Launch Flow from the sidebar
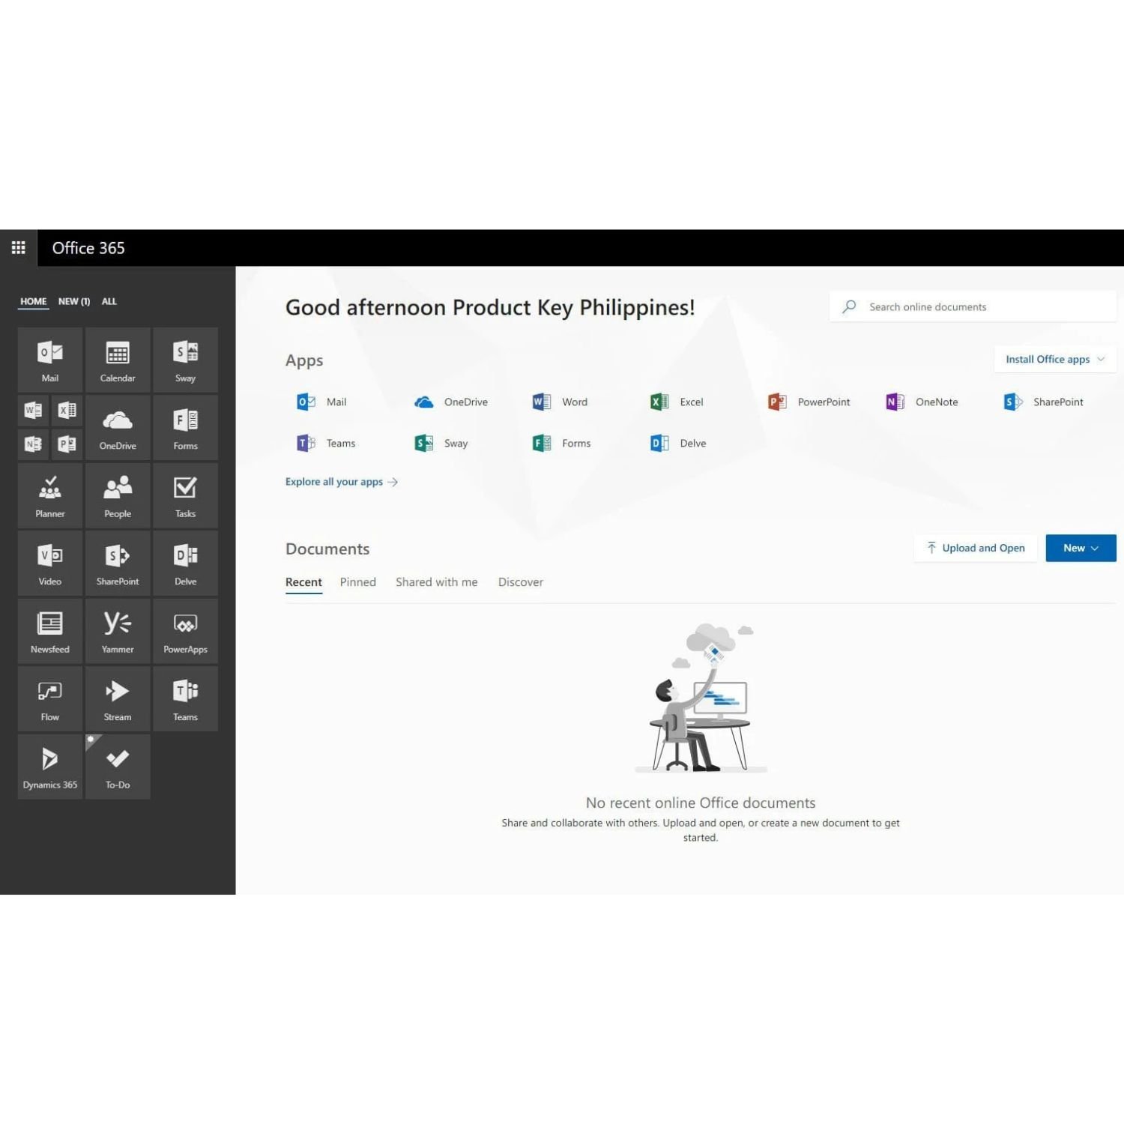This screenshot has width=1124, height=1124. (x=49, y=698)
